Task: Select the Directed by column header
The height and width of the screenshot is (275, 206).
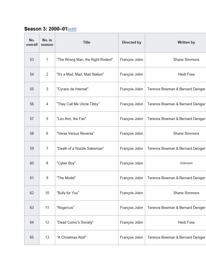Action: 131,42
